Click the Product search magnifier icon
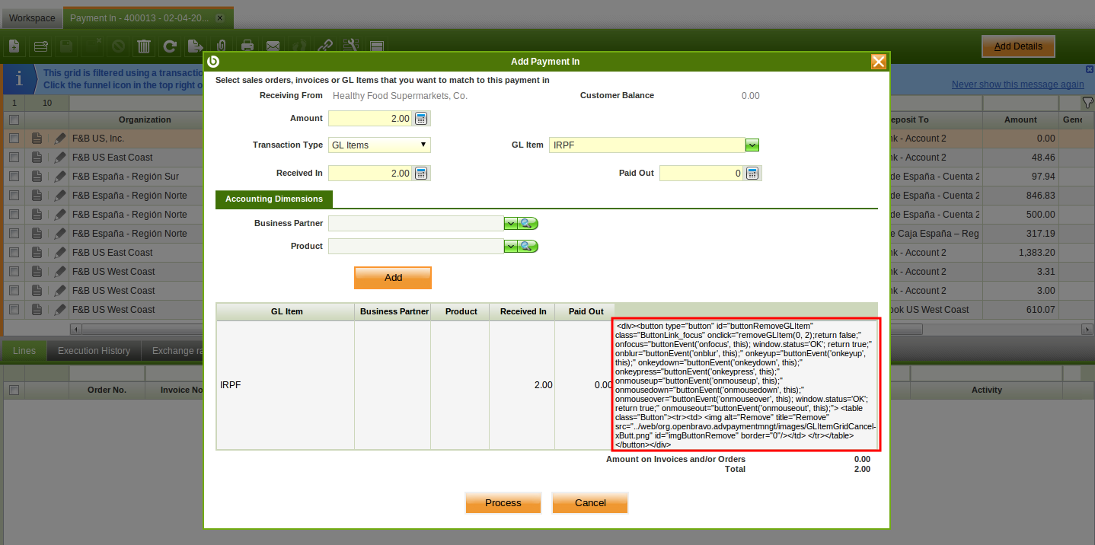Image resolution: width=1095 pixels, height=545 pixels. tap(528, 247)
